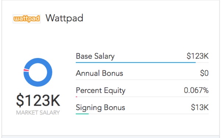Select the Signing Bonus label
The height and width of the screenshot is (138, 221).
[100, 108]
